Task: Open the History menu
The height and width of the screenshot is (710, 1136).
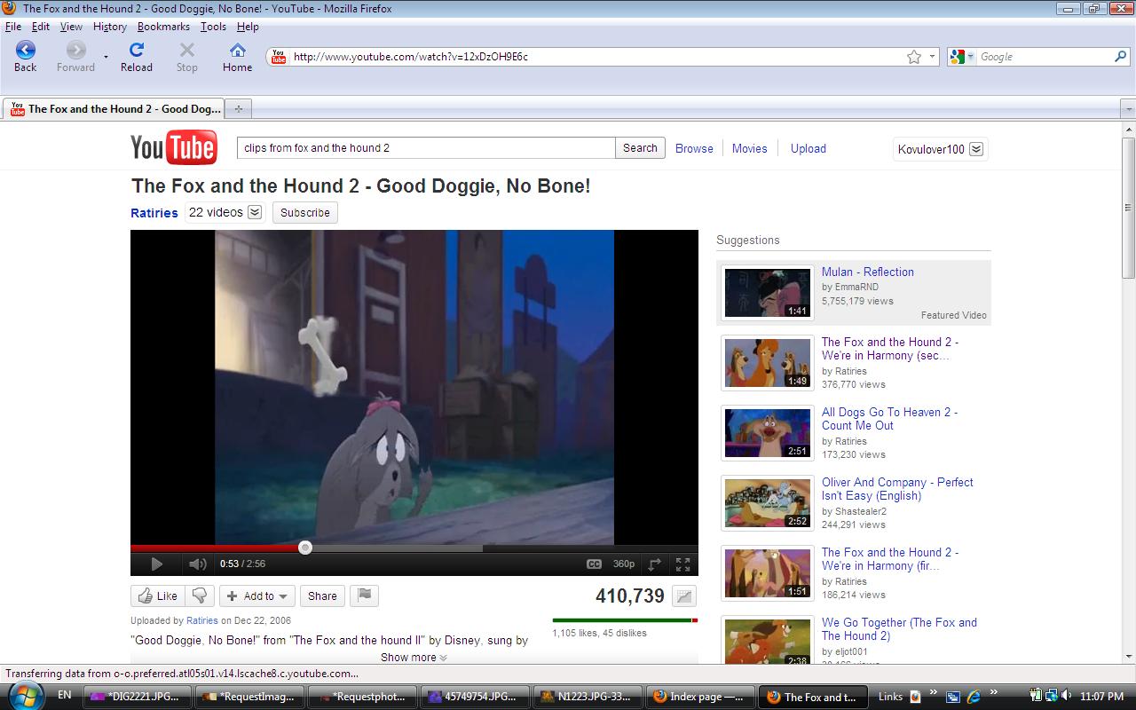Action: click(x=109, y=27)
